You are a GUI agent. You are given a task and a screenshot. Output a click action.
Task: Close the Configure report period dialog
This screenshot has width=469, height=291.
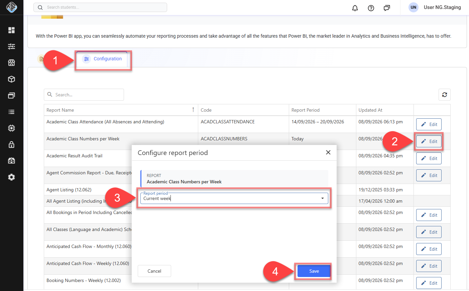pos(328,152)
